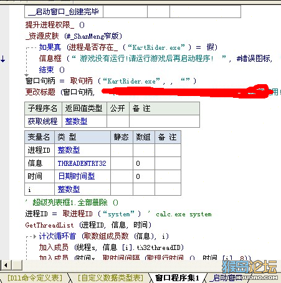The image size is (281, 283).
Task: Click the horizontal scrollbar left arrow
Action: click(6, 265)
